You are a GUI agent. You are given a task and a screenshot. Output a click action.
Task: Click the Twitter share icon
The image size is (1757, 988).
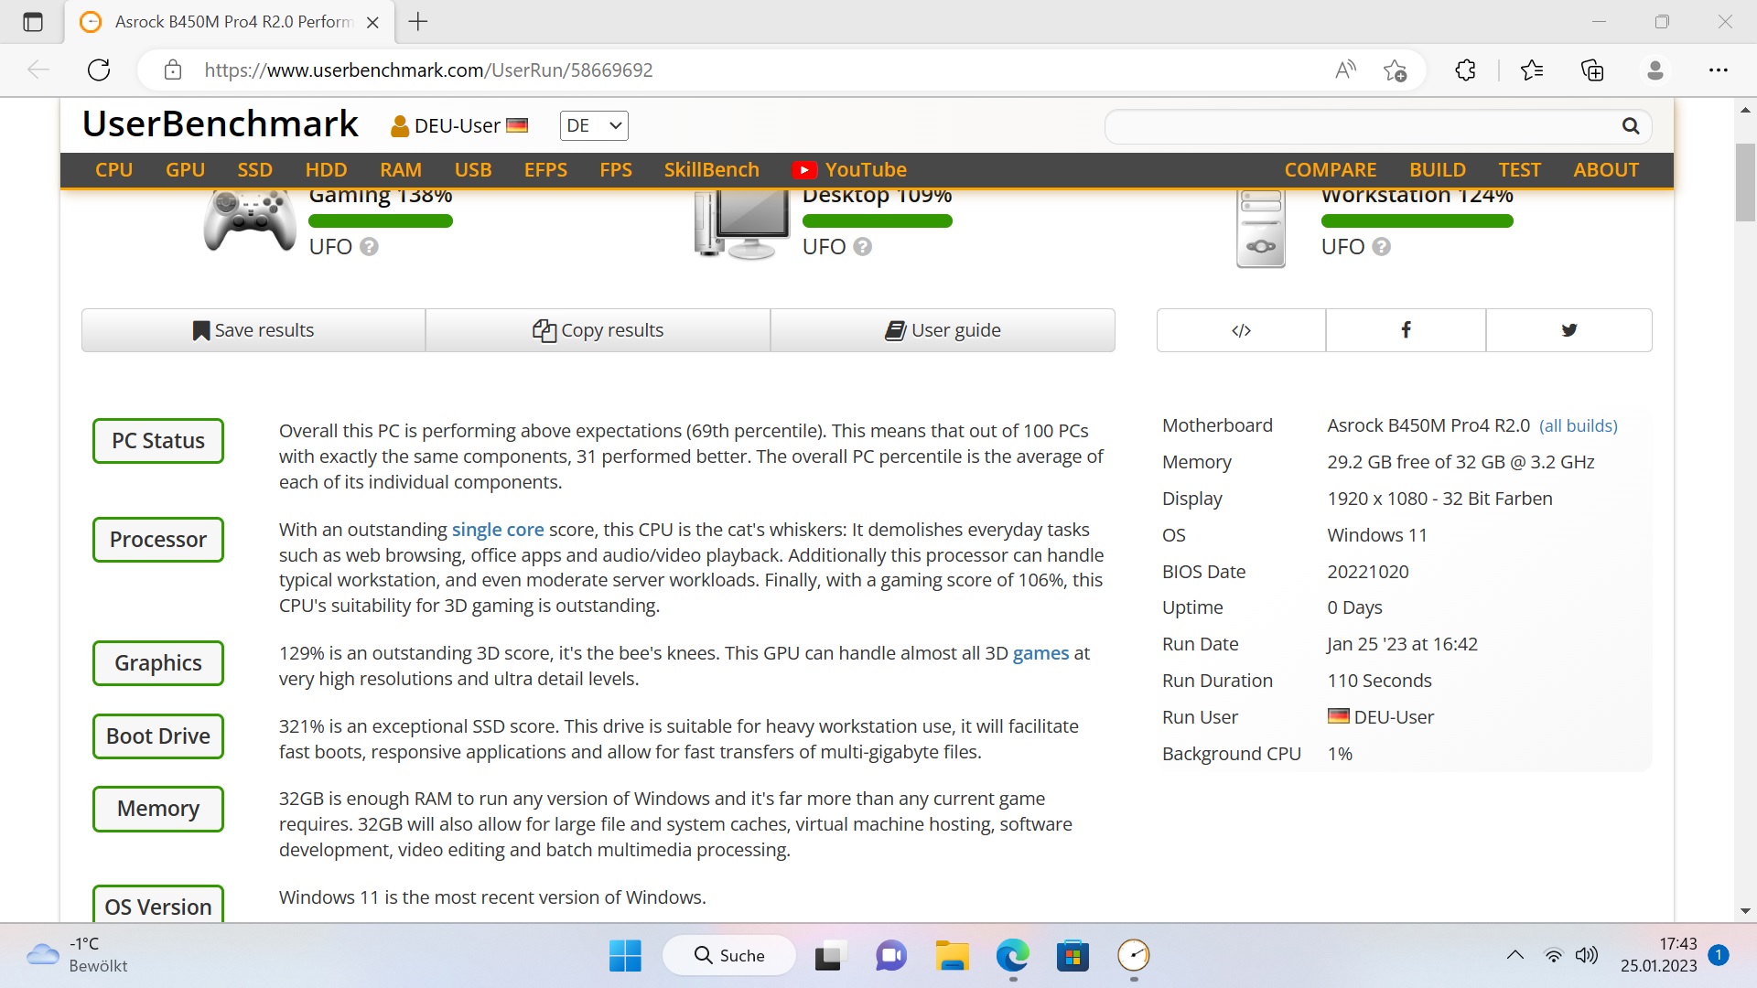click(x=1568, y=330)
